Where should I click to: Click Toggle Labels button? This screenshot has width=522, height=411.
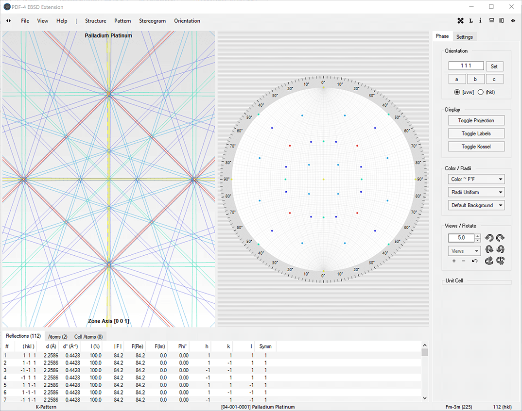[476, 133]
